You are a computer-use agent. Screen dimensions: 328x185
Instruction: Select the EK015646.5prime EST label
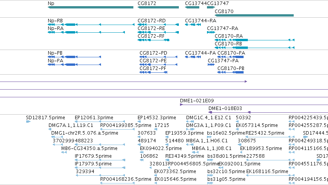pyautogui.click(x=175, y=179)
